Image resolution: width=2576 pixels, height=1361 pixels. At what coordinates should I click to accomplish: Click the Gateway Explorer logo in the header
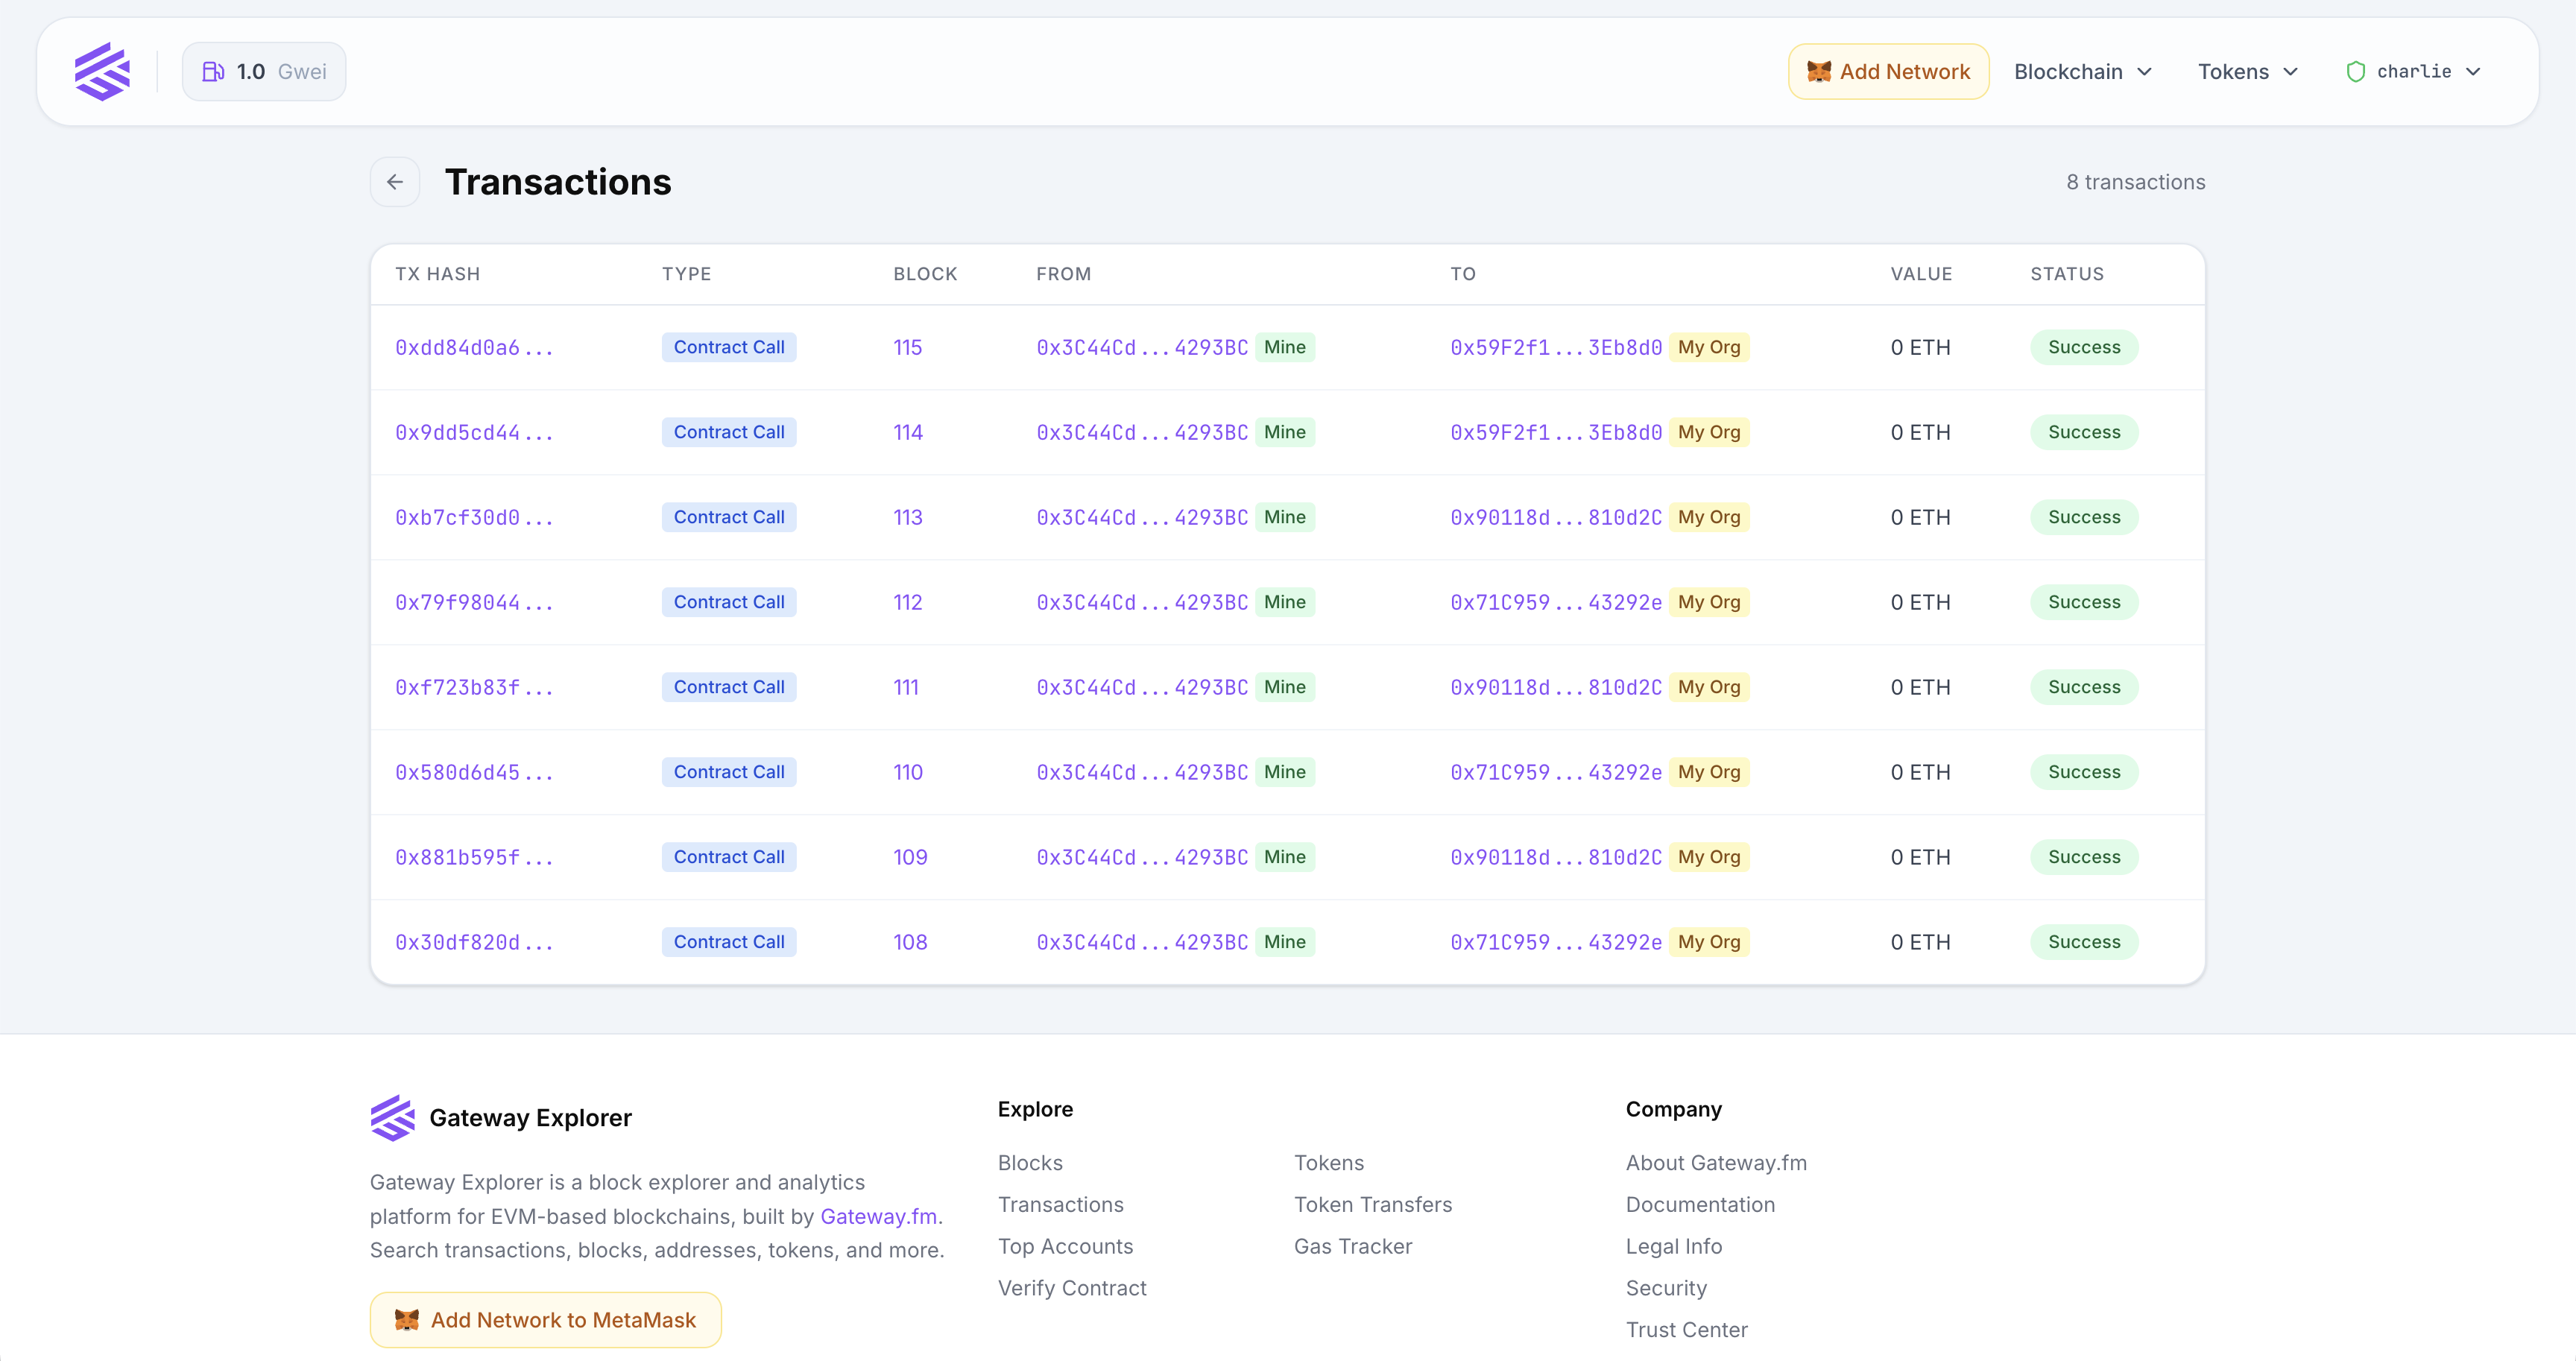103,71
